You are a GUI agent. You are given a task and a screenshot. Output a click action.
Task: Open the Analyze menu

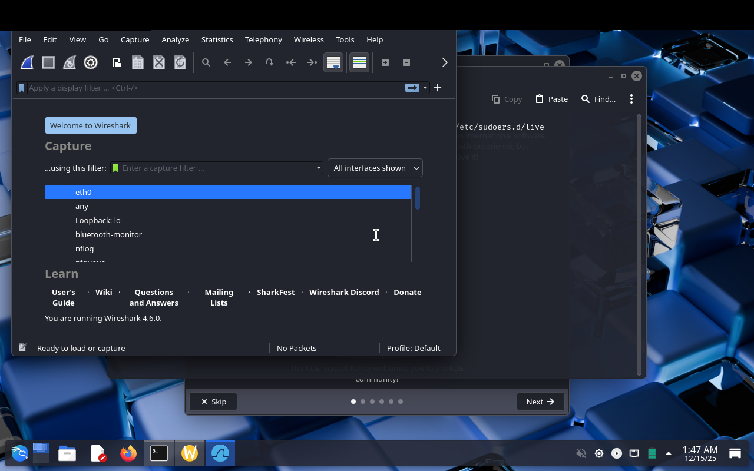point(175,39)
